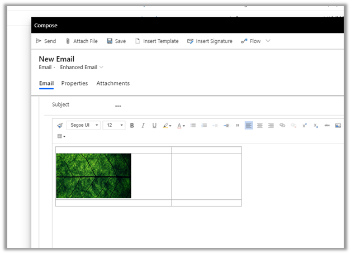
Task: Toggle underline formatting
Action: (x=154, y=126)
